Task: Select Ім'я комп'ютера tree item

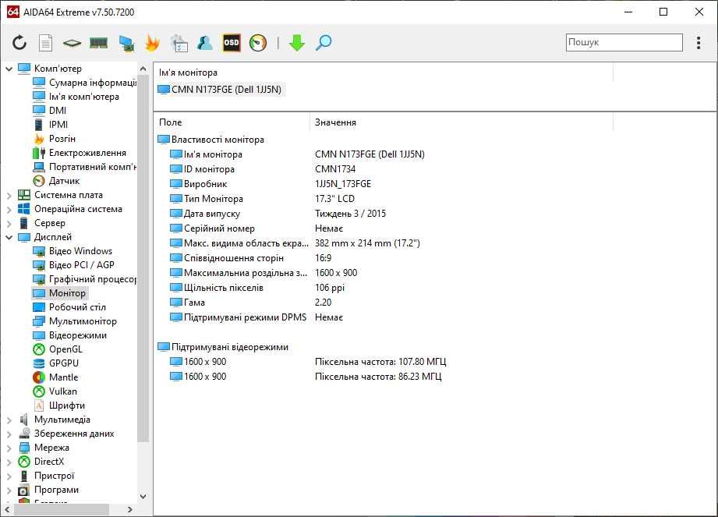Action: pyautogui.click(x=76, y=97)
